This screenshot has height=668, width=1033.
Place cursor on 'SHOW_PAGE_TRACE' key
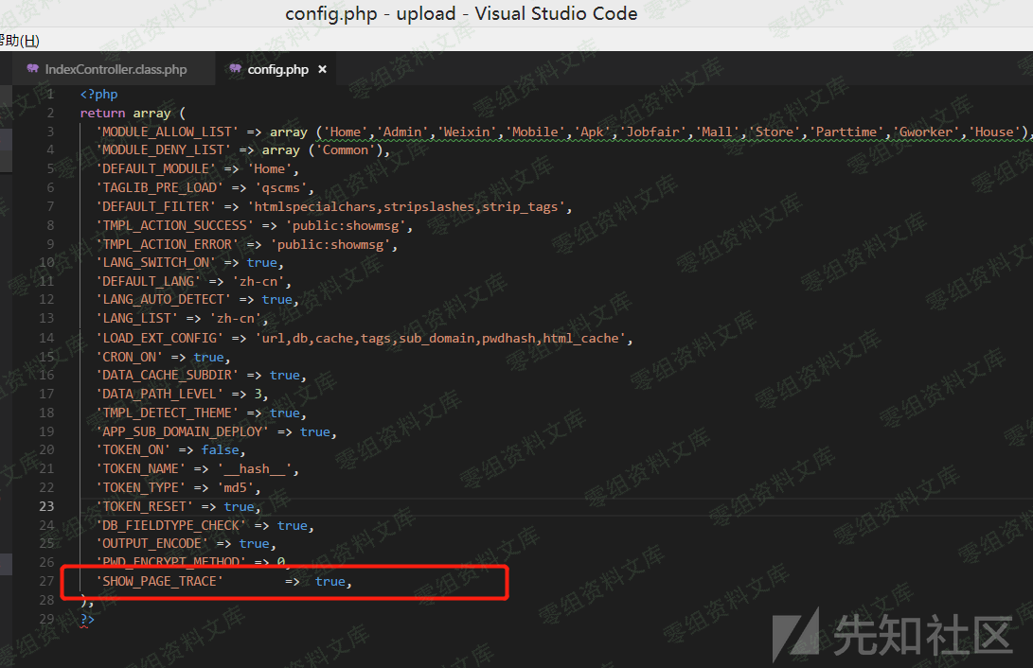[159, 581]
